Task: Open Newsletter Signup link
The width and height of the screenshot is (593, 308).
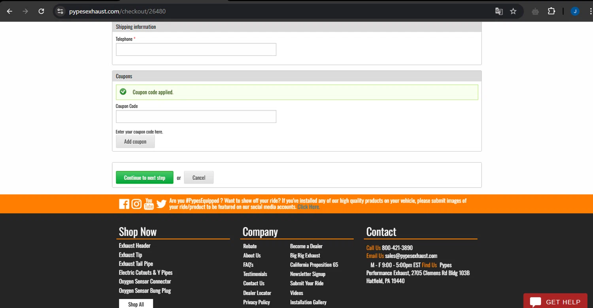Action: [x=308, y=274]
